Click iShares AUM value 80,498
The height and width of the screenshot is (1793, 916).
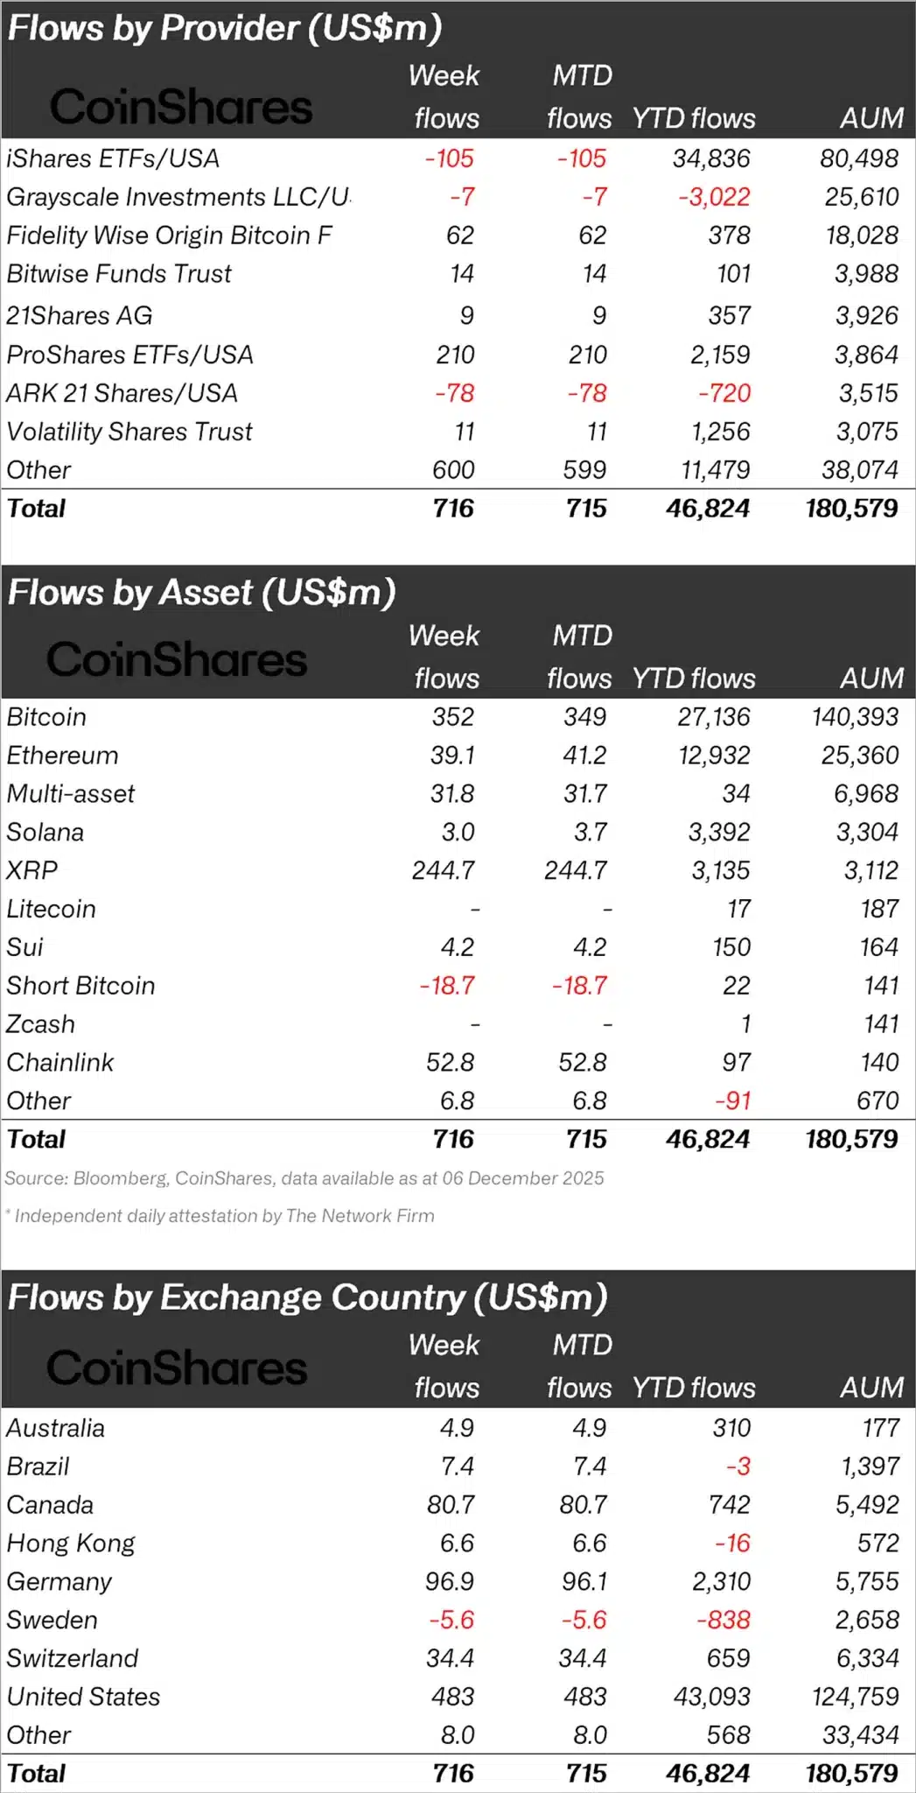[858, 158]
